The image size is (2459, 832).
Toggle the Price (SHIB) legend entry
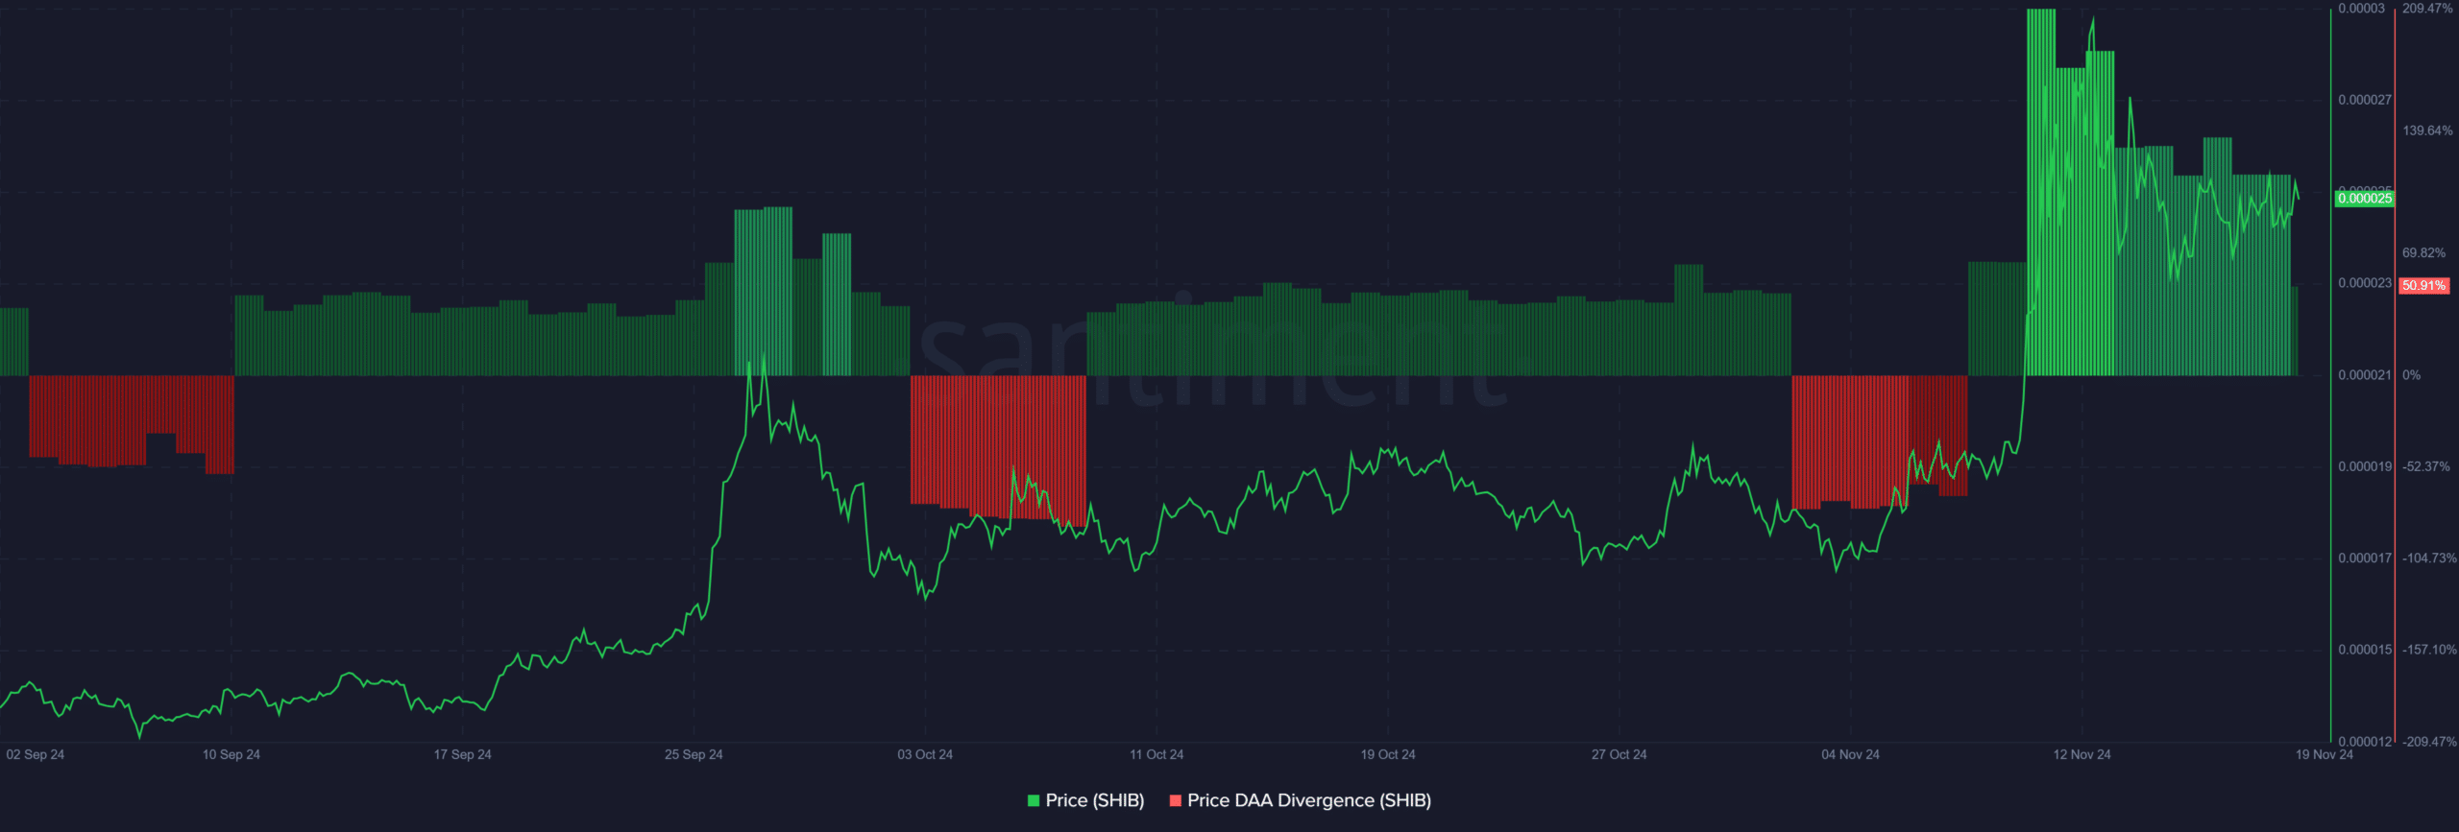click(x=1085, y=800)
